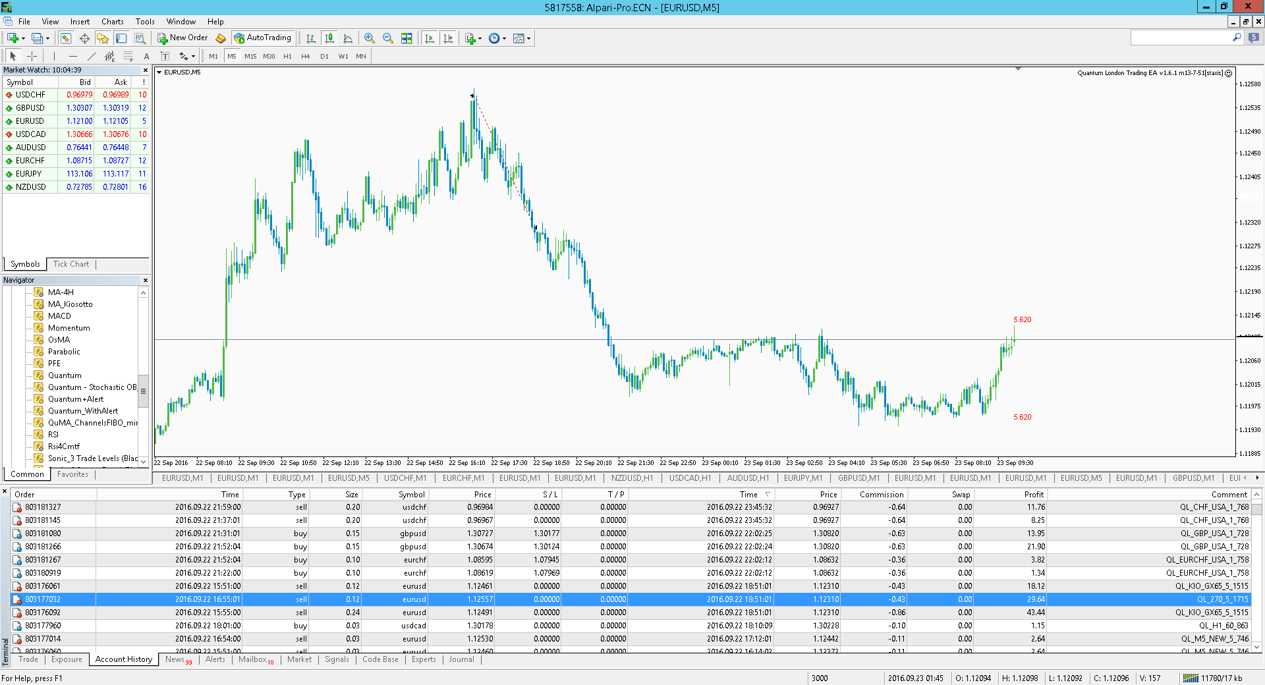The image size is (1265, 685).
Task: Select the line chart icon
Action: coord(348,38)
